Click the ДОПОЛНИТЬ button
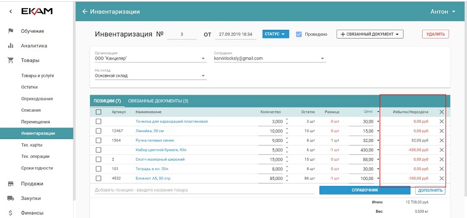Image resolution: width=467 pixels, height=218 pixels. click(x=430, y=190)
